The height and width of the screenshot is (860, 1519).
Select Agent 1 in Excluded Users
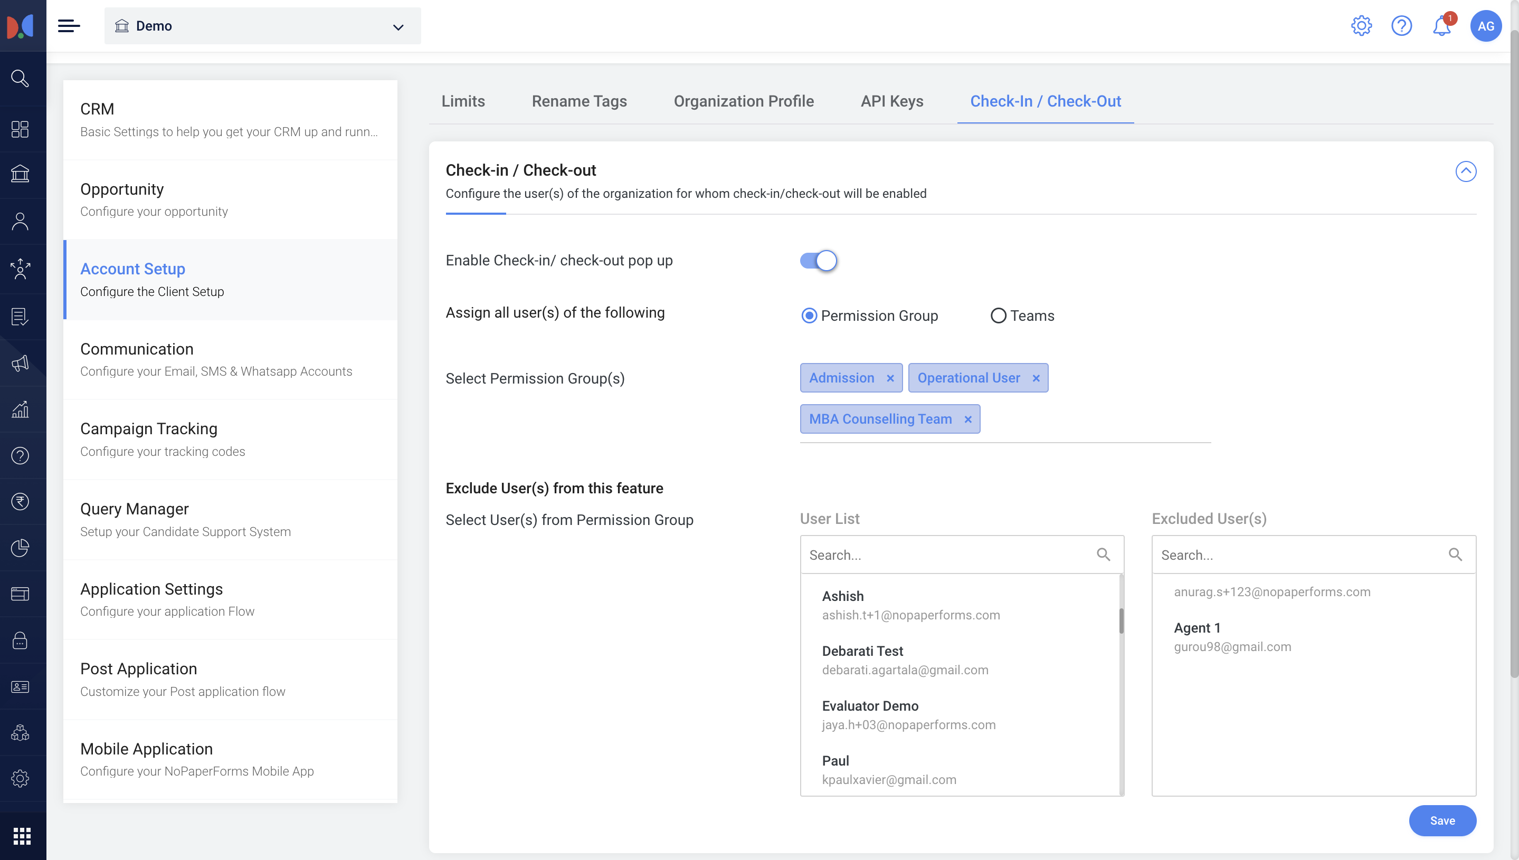[1314, 637]
